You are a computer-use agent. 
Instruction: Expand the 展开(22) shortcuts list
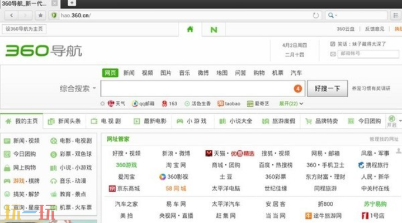(291, 103)
